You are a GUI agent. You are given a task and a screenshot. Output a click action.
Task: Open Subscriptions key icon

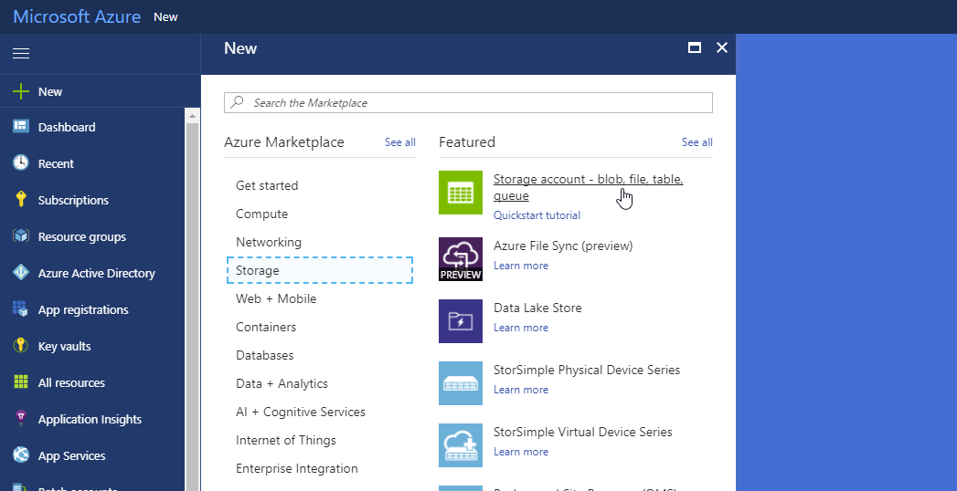(x=21, y=200)
